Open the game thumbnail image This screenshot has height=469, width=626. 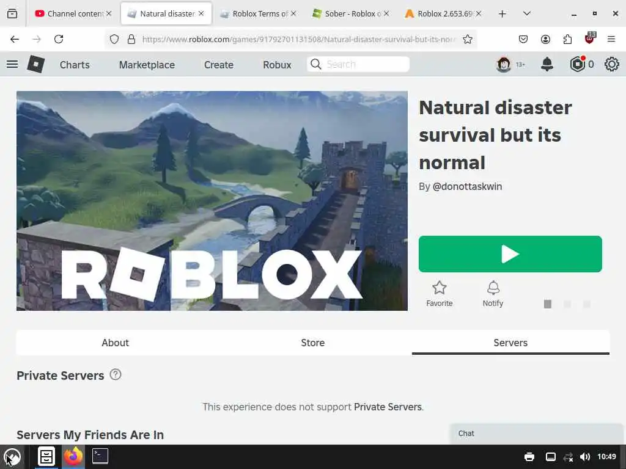pos(212,201)
